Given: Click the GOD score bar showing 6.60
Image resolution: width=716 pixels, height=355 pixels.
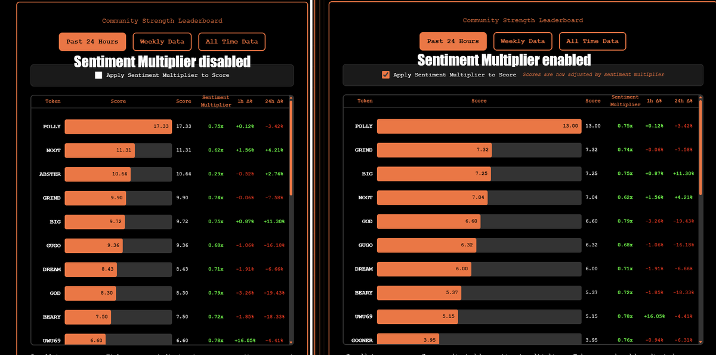Looking at the screenshot, I should [x=428, y=221].
